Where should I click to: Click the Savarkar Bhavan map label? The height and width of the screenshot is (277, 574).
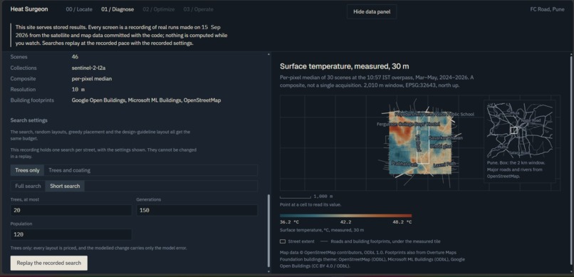[x=446, y=138]
